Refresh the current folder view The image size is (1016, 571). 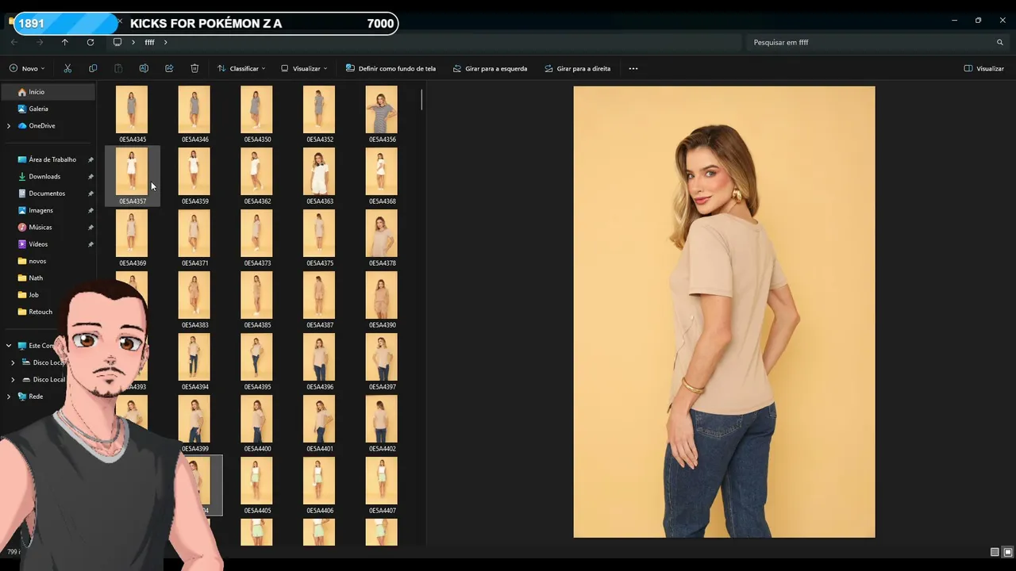pos(90,42)
